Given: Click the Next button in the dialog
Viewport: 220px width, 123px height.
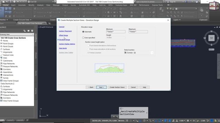Looking at the screenshot, I should tap(101, 87).
